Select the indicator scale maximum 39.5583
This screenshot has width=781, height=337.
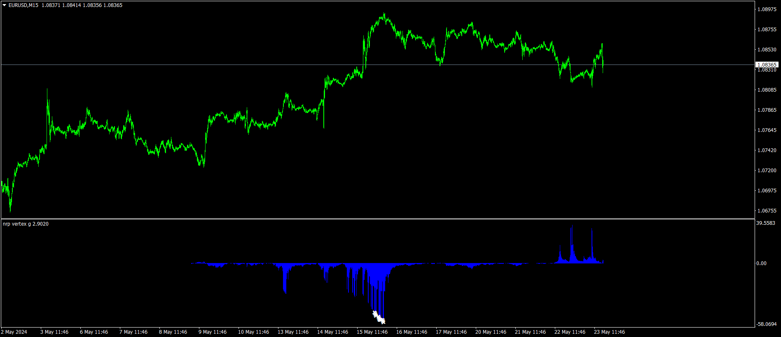766,223
